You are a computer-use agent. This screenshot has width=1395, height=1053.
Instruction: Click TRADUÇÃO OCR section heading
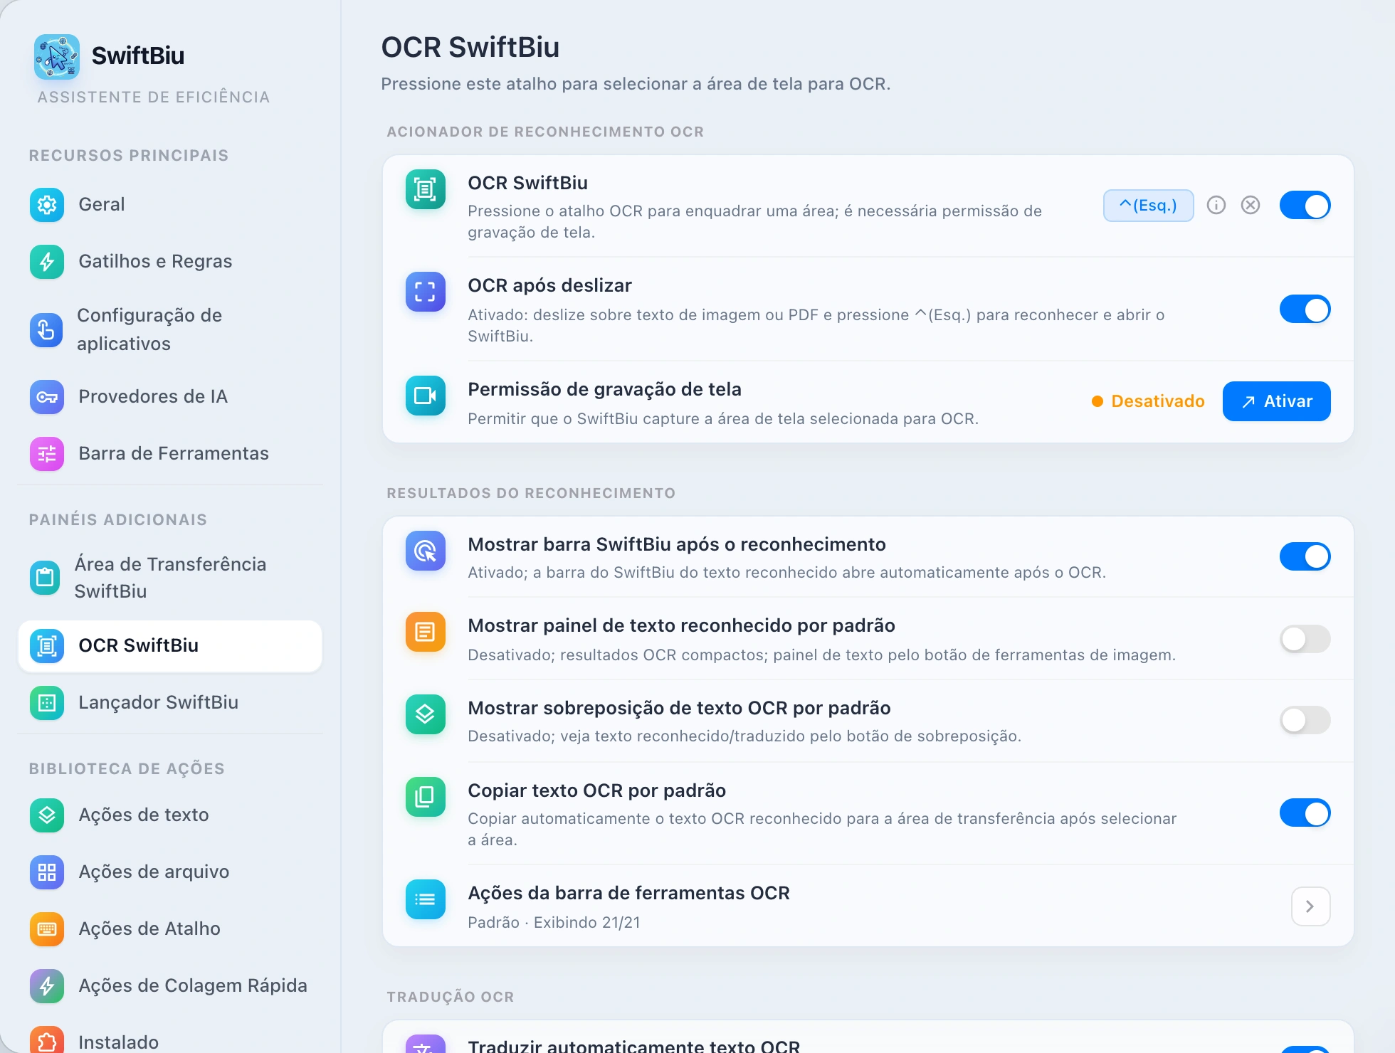click(451, 997)
